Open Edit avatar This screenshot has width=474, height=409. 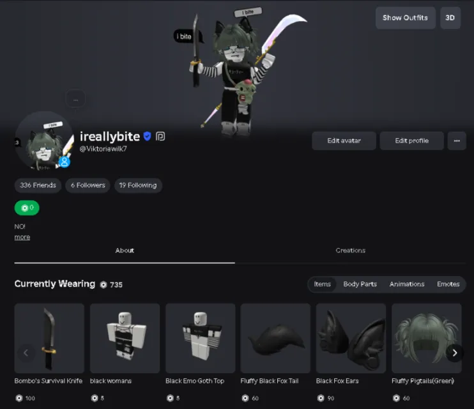(344, 141)
